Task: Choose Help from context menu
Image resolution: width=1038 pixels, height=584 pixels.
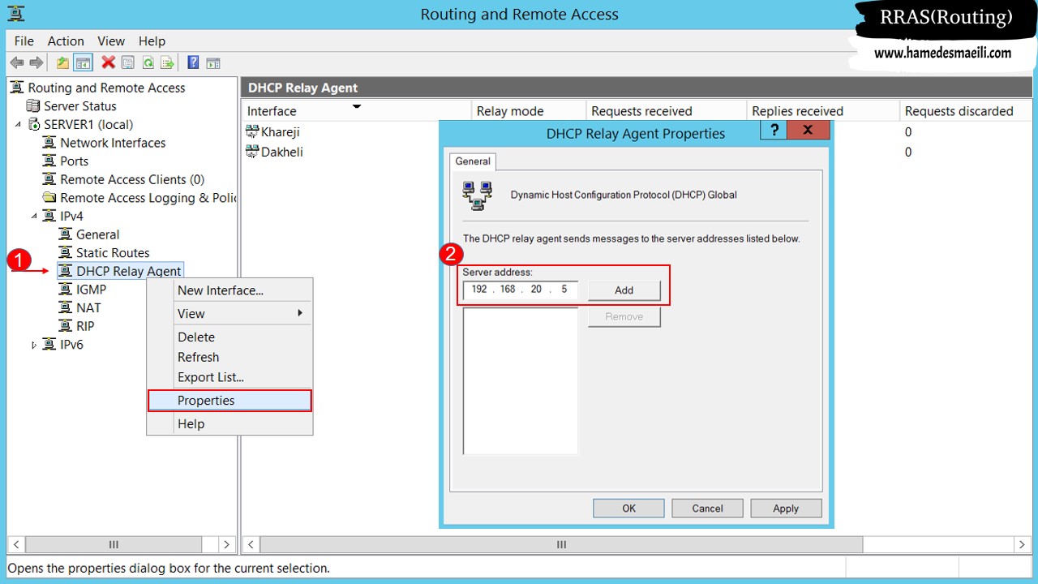Action: coord(230,423)
